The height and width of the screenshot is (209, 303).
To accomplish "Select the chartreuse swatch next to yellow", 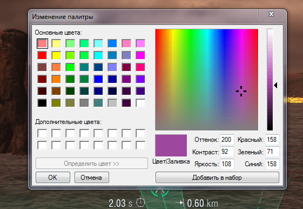I will pos(70,55).
